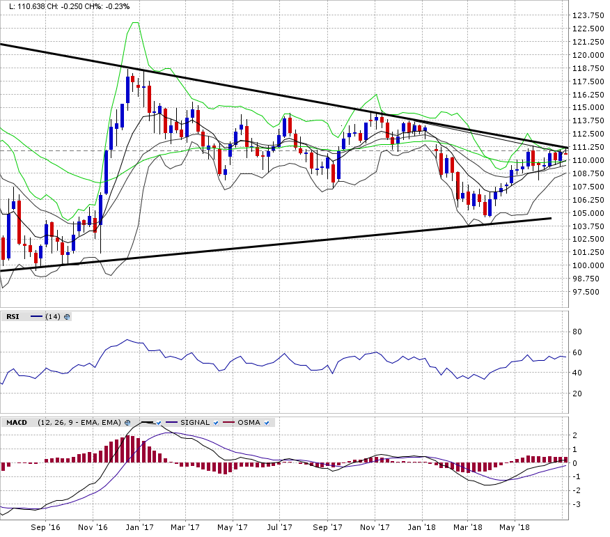This screenshot has height=537, width=610.
Task: Click the MACD -3 axis label
Action: pos(575,504)
